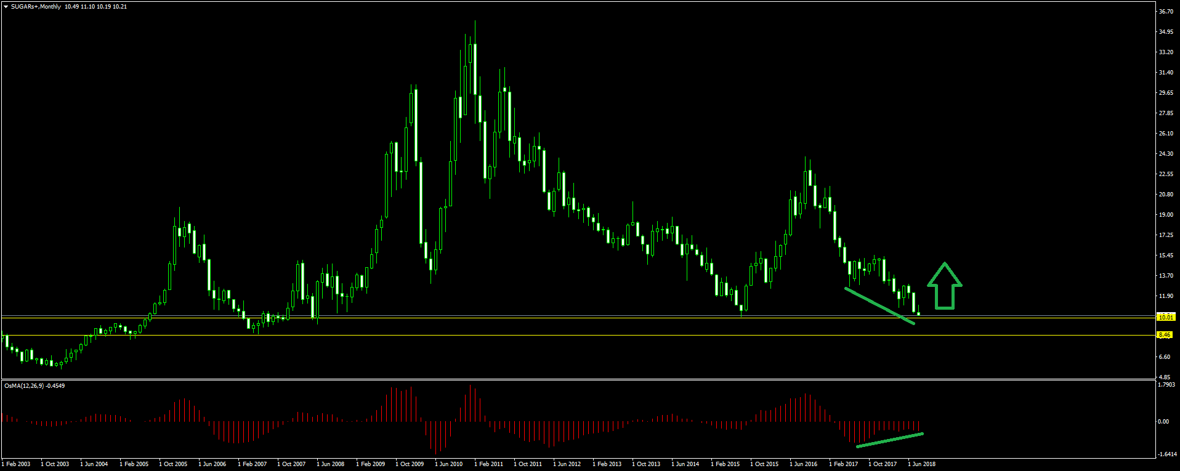Image resolution: width=1180 pixels, height=471 pixels.
Task: Click the 11.90 price scale label
Action: pos(1166,296)
